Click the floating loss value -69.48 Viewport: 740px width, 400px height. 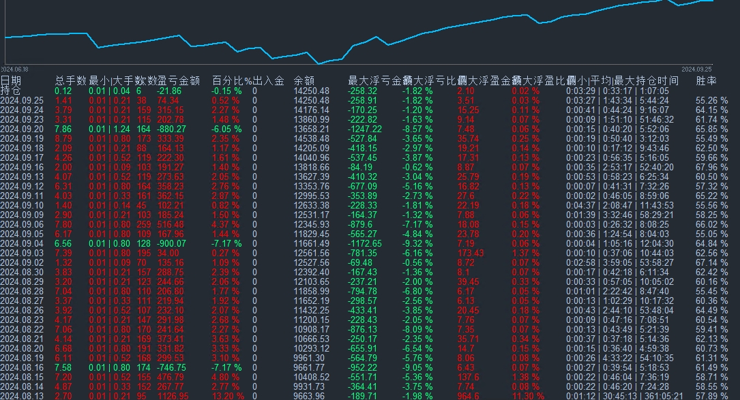[x=360, y=263]
